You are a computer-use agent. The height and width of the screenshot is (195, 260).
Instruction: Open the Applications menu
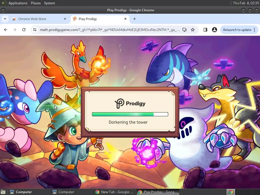coord(18,3)
